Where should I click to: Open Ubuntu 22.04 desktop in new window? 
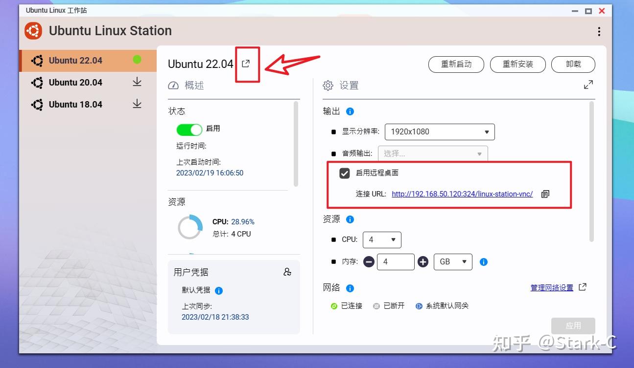246,64
